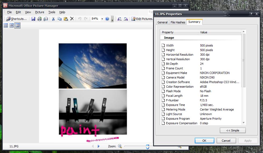Select the Width property row
Image resolution: width=263 pixels, height=153 pixels.
[201, 45]
